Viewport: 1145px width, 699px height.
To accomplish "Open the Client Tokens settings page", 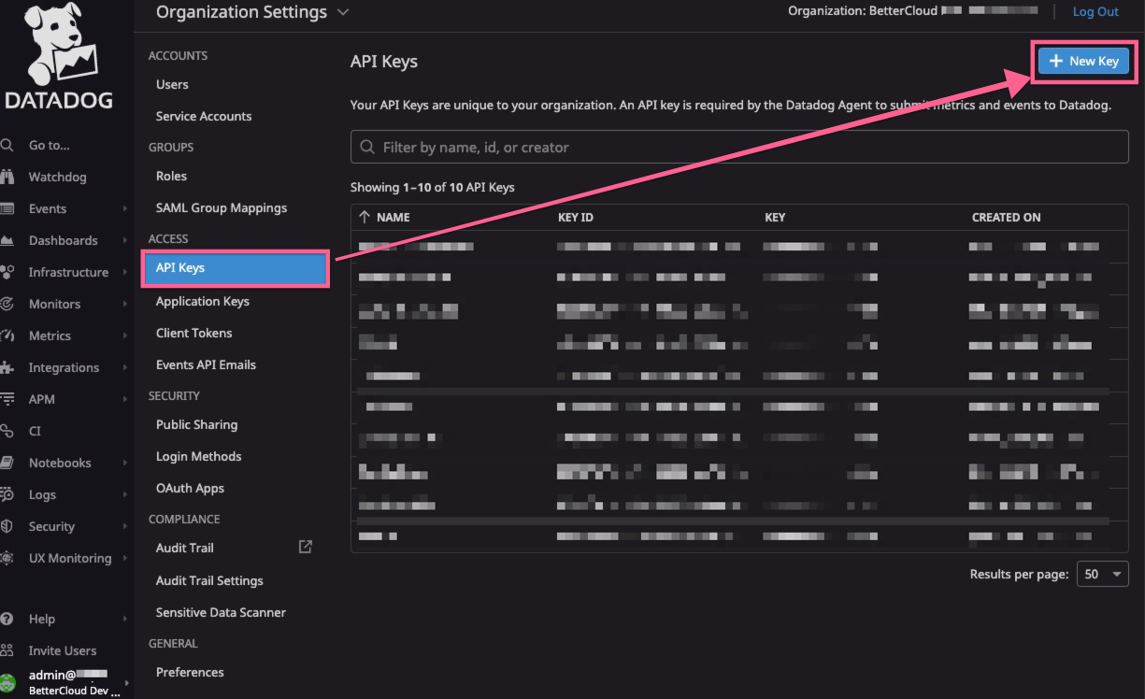I will click(x=193, y=333).
